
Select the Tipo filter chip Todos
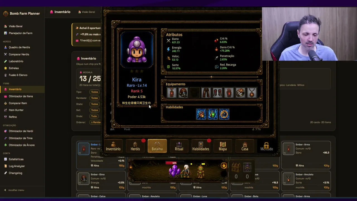click(95, 92)
